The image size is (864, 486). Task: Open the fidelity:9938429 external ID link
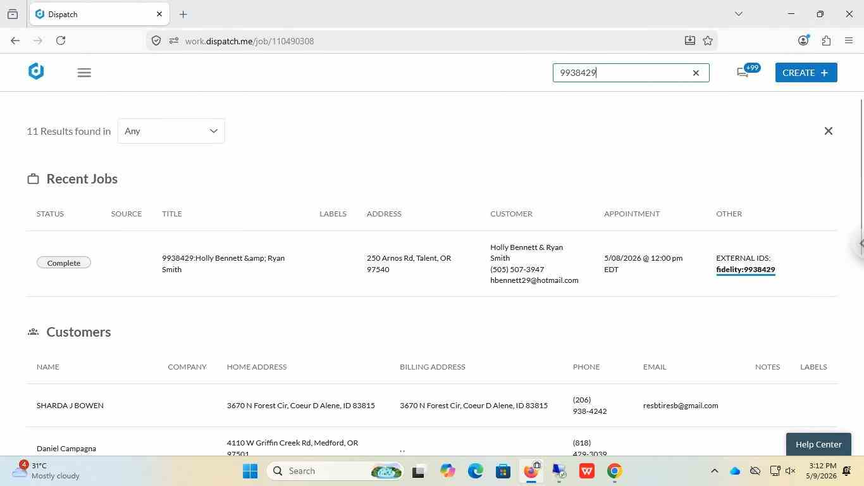pos(746,270)
